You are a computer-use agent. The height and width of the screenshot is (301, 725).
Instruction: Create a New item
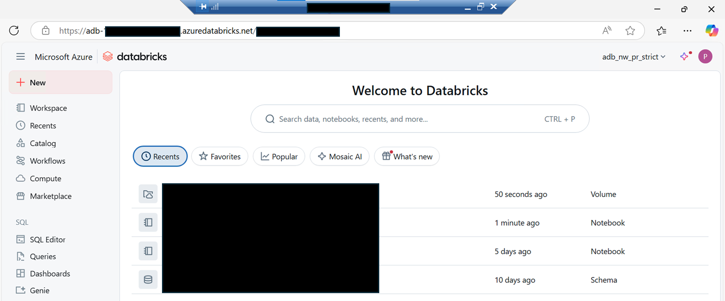pyautogui.click(x=61, y=82)
